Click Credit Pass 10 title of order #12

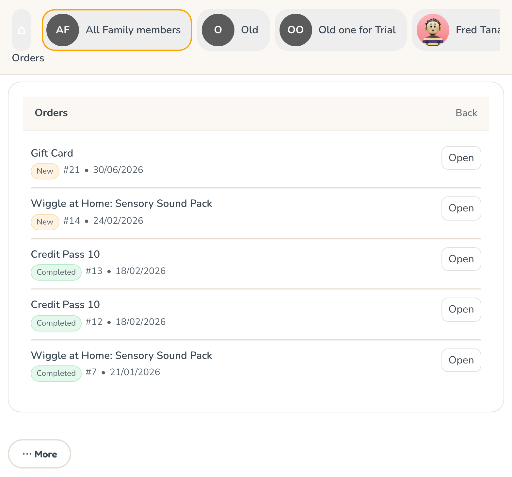pyautogui.click(x=65, y=304)
